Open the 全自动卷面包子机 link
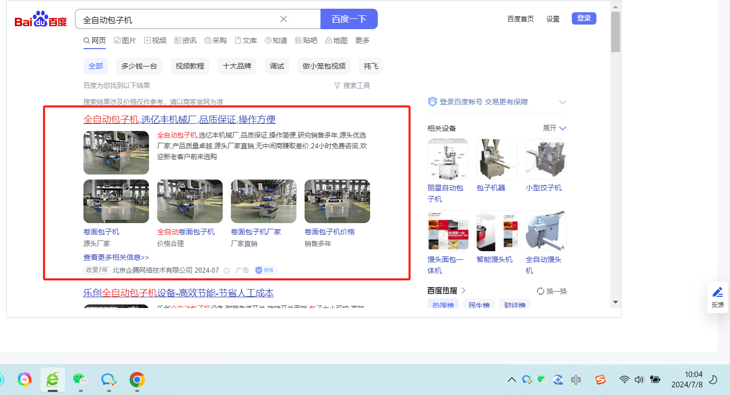730x395 pixels. click(186, 232)
